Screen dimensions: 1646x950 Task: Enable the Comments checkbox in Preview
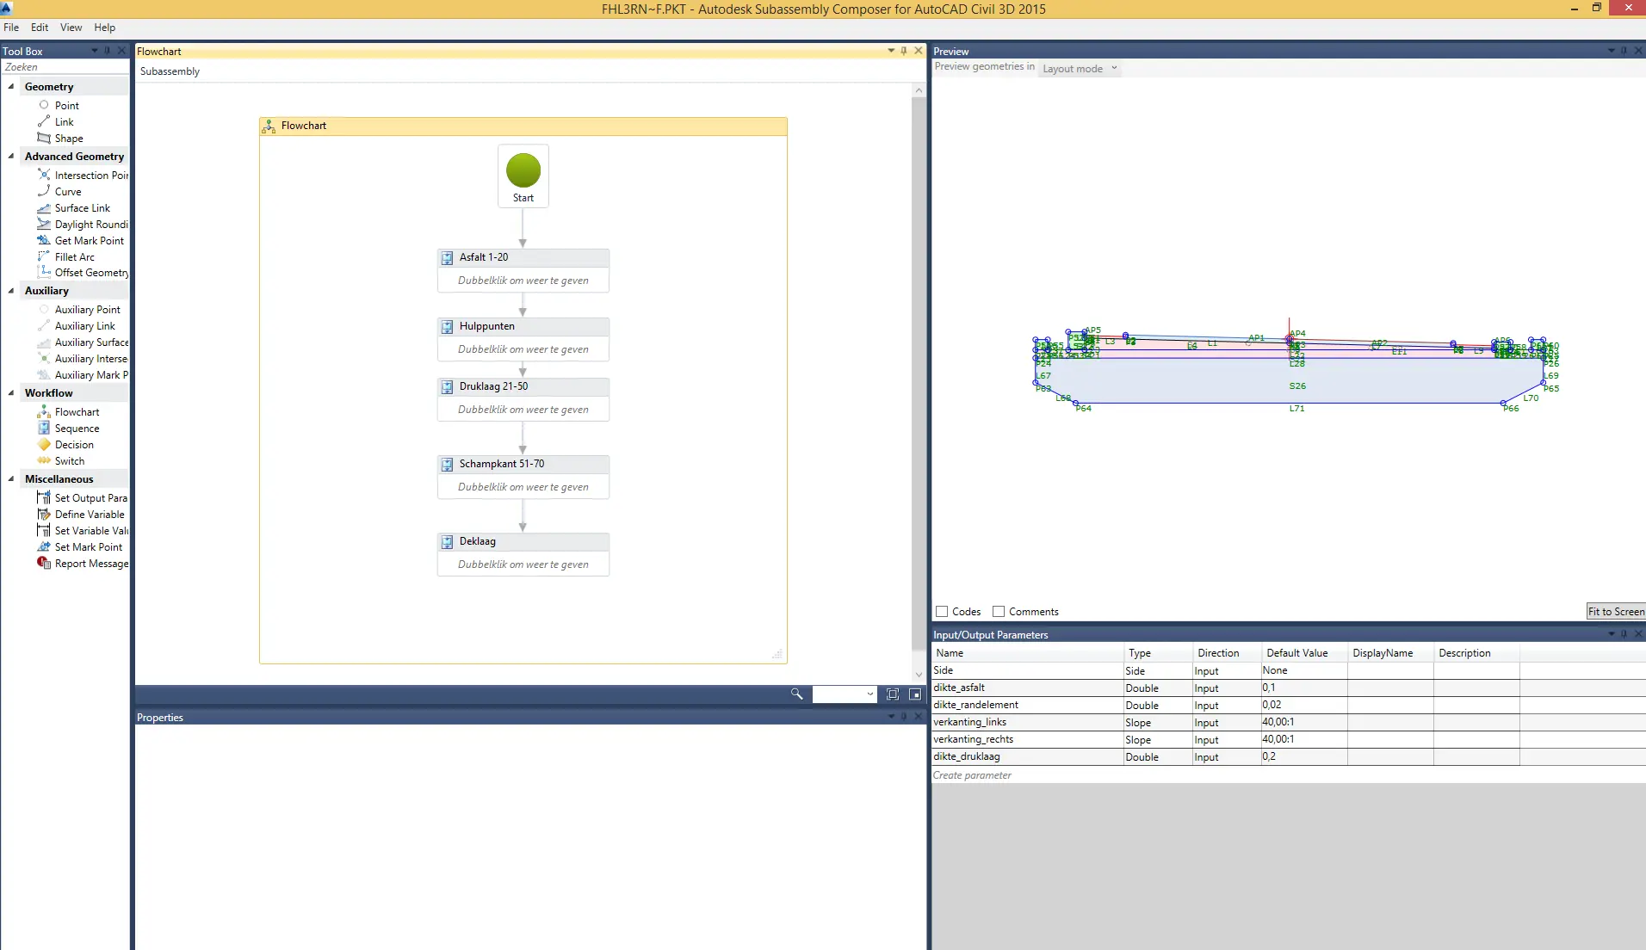click(x=999, y=612)
